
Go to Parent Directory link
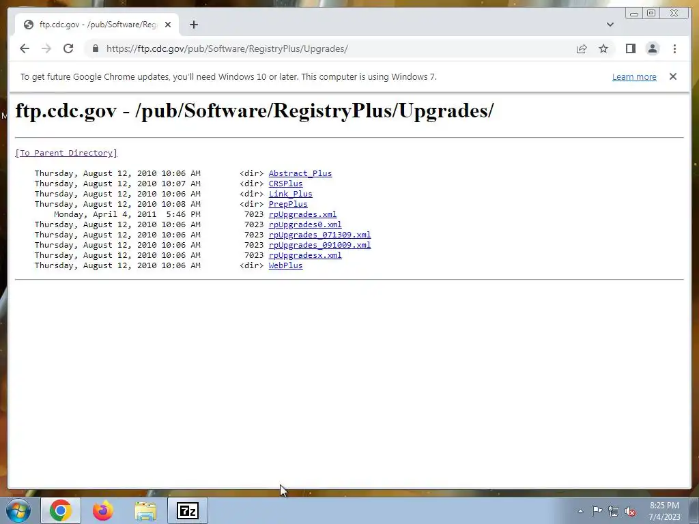[x=66, y=153]
